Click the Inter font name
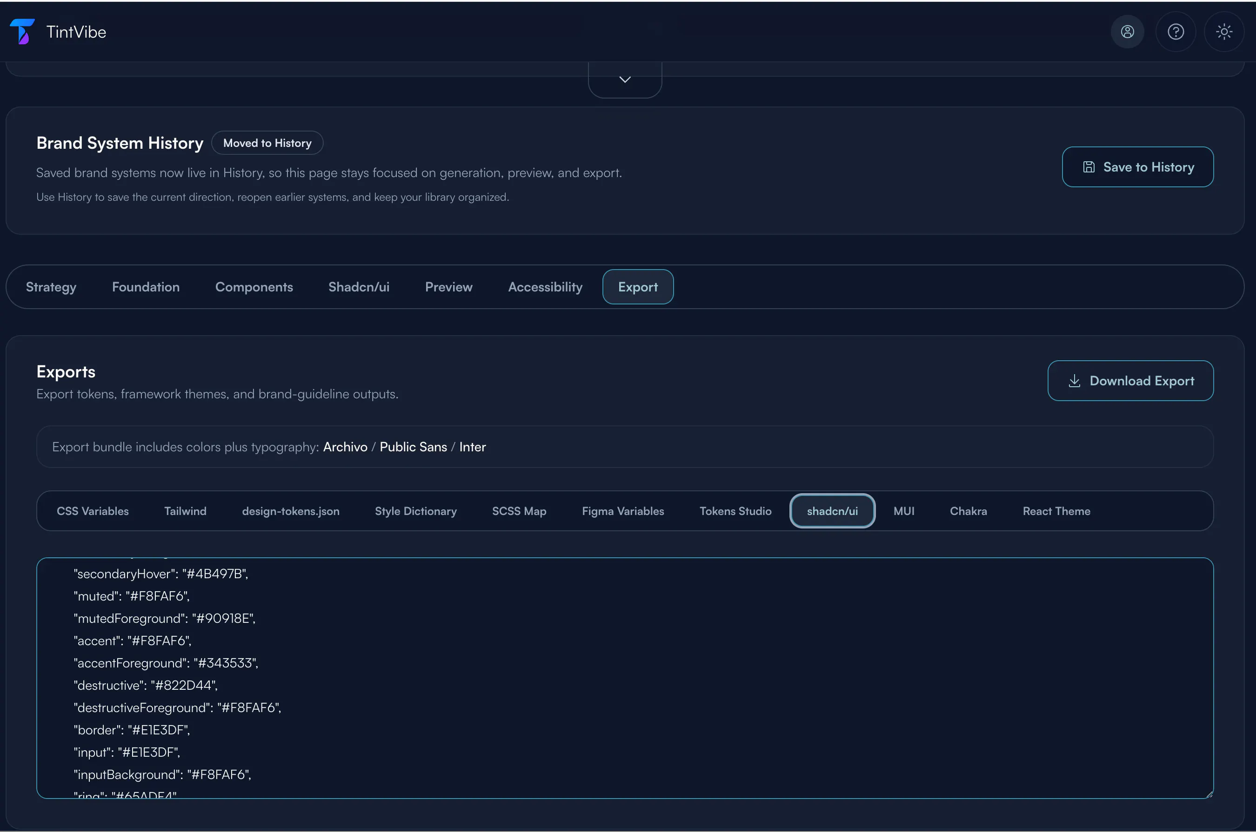Image resolution: width=1256 pixels, height=832 pixels. (x=473, y=447)
